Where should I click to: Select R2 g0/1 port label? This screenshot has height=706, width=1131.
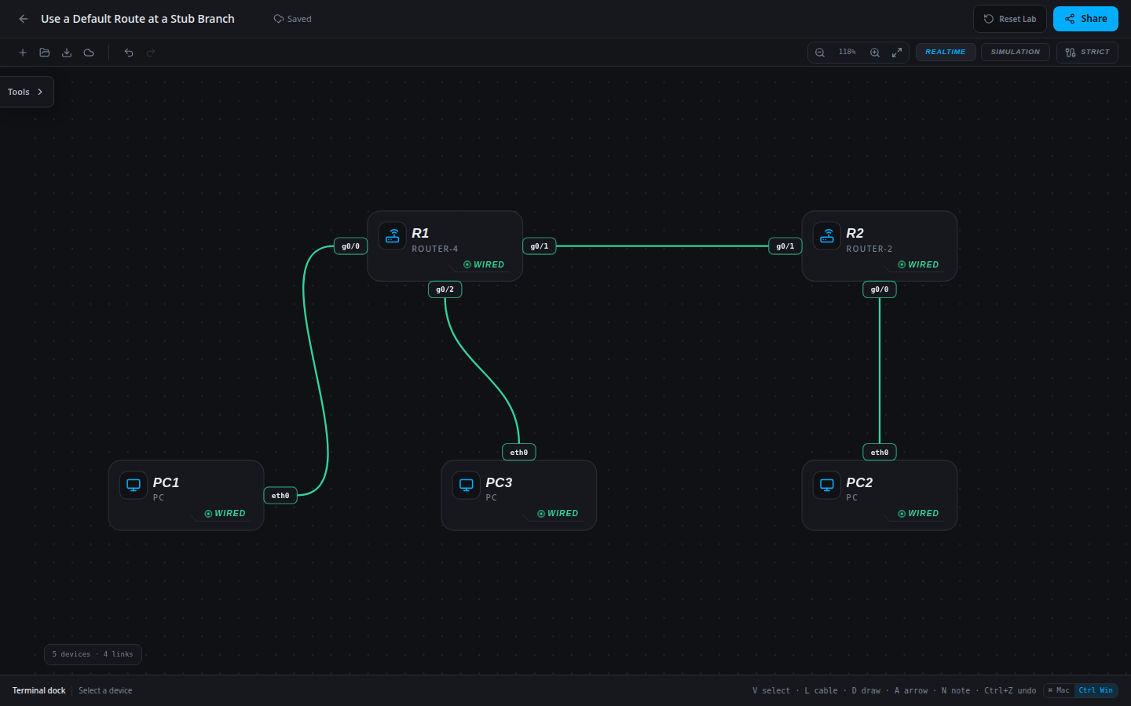(785, 246)
